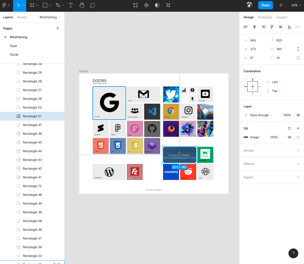Click the Share button
The height and width of the screenshot is (264, 304).
tap(265, 5)
